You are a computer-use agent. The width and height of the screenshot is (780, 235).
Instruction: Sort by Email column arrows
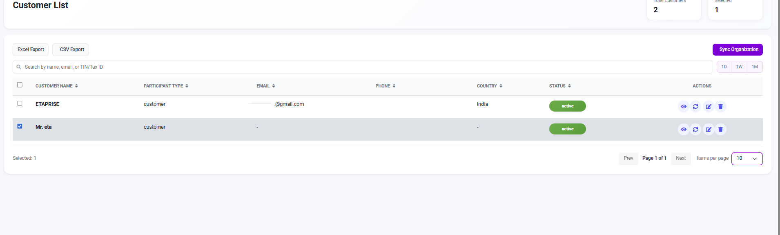(273, 86)
